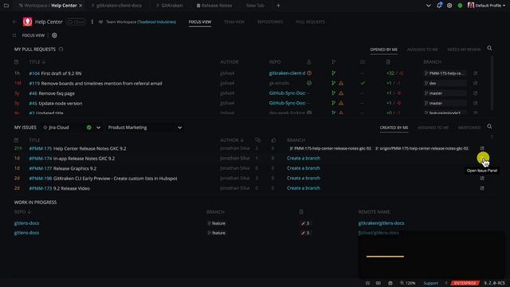Screen dimensions: 510x287
Task: Open PR panel icon for #104 row
Action: (x=475, y=73)
